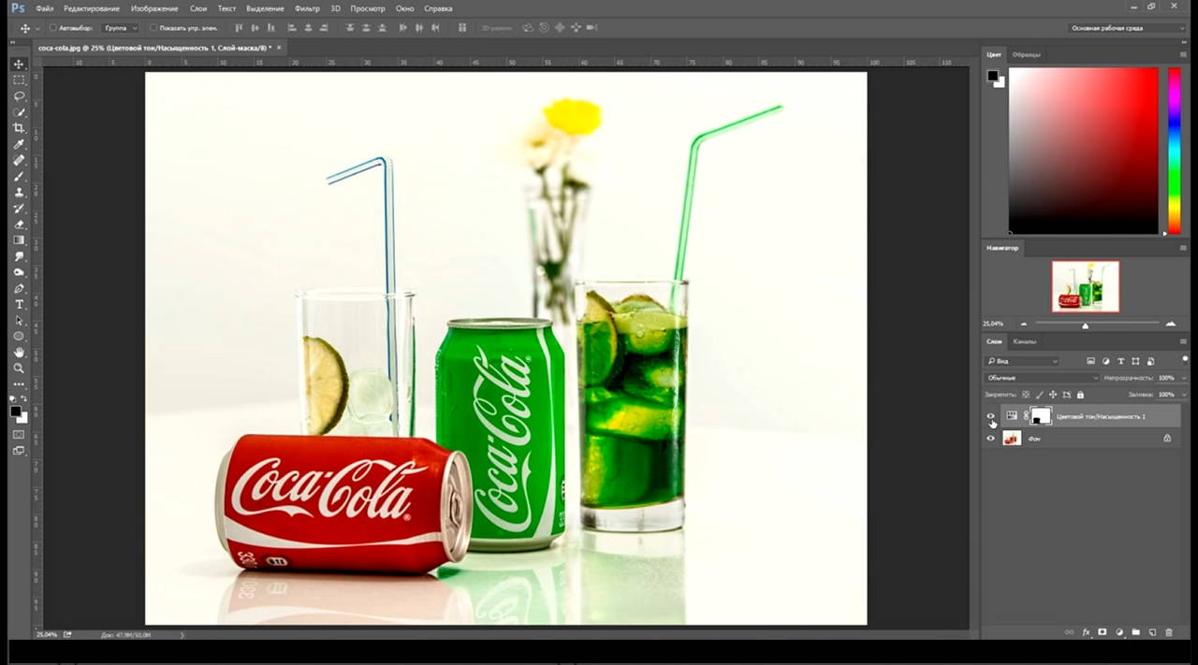
Task: Lock image pixels brush icon
Action: 1039,395
